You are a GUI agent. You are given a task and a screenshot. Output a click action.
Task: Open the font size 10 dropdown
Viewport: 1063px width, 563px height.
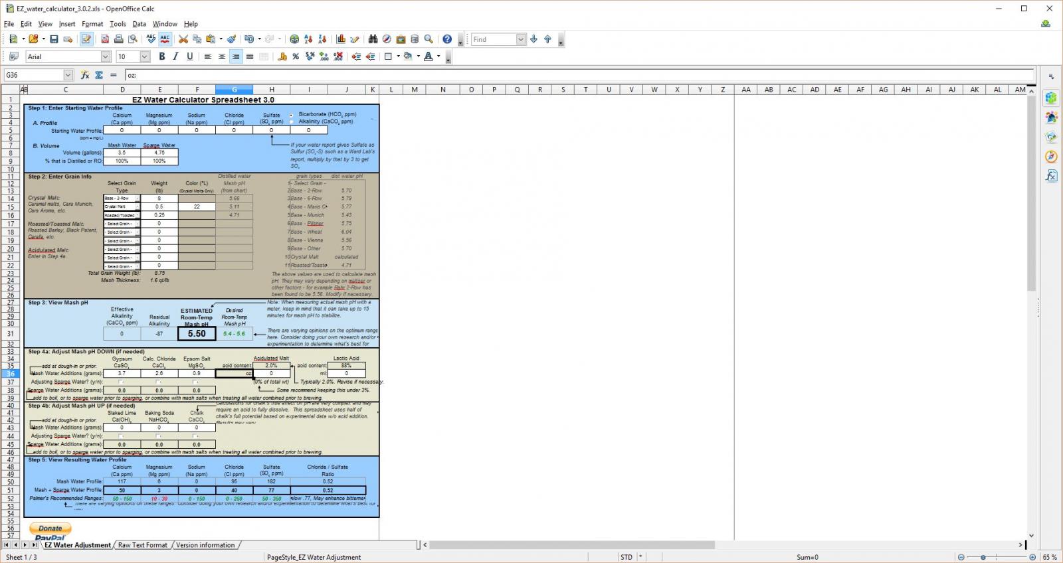coord(144,57)
